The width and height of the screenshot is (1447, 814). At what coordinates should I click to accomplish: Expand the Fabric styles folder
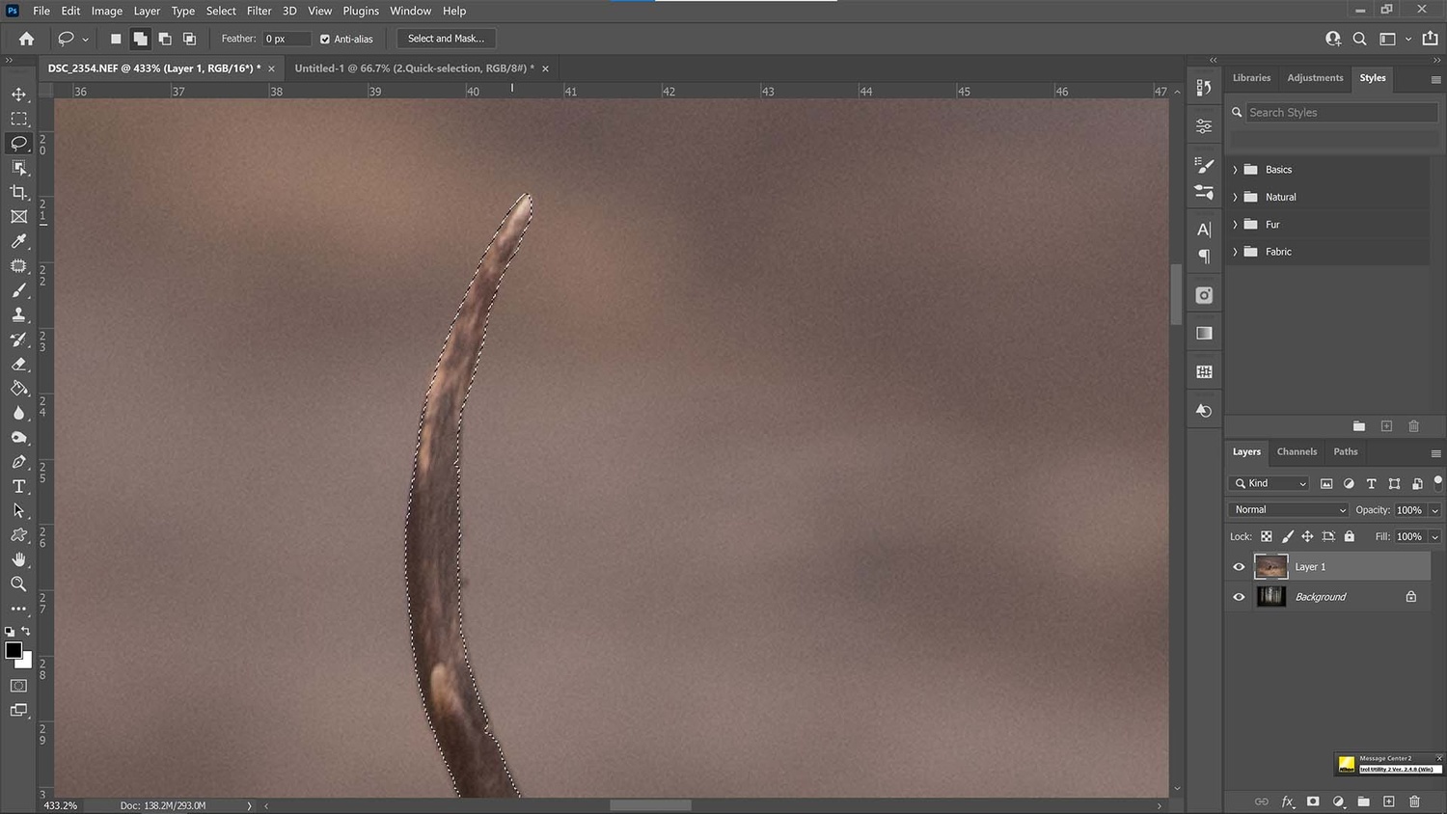coord(1235,252)
